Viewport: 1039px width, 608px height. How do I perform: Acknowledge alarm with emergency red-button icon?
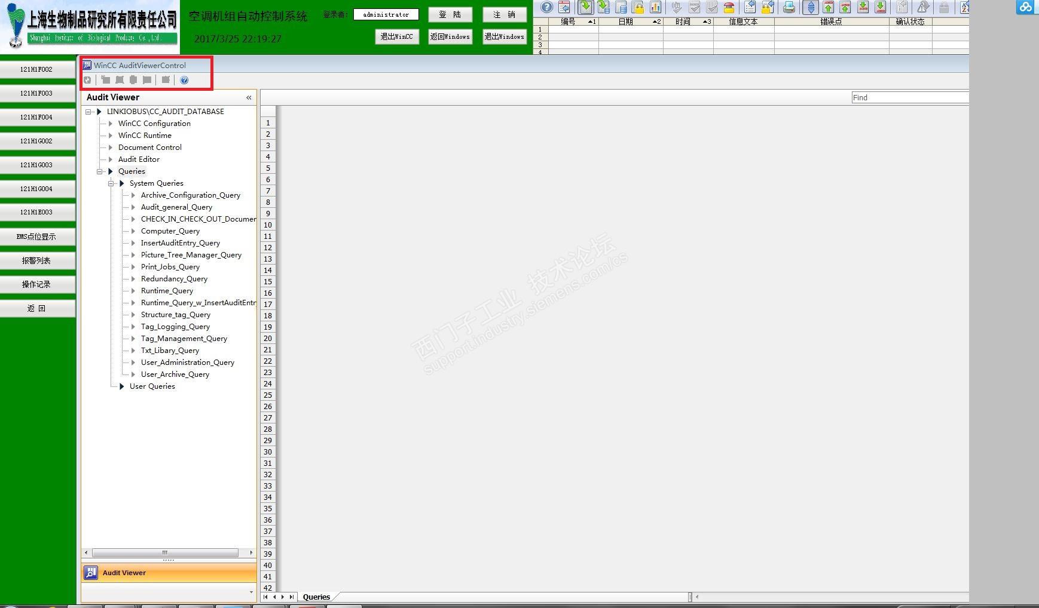pos(729,7)
